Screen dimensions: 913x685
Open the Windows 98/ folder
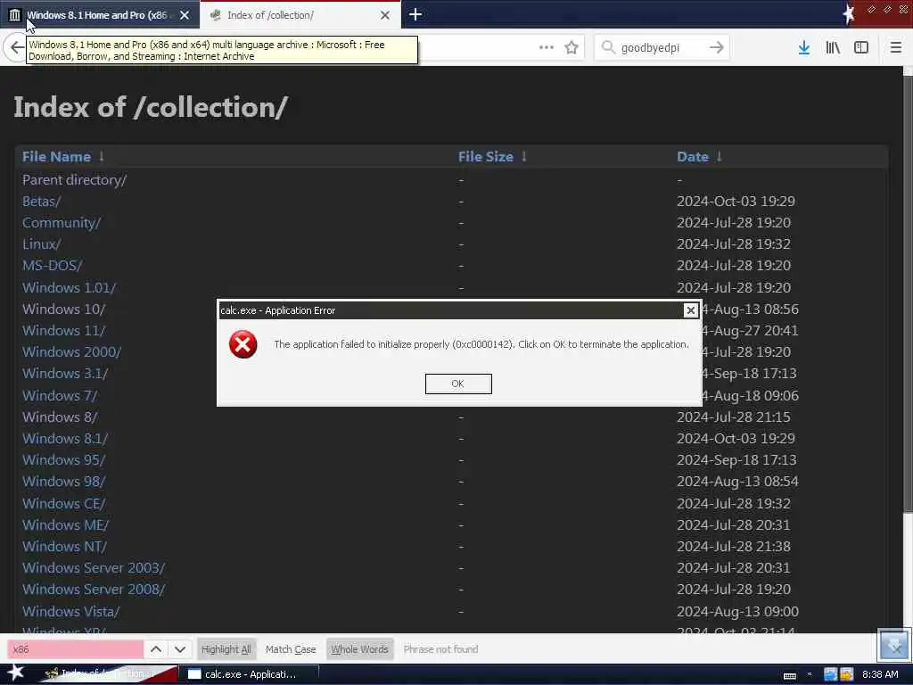(63, 482)
